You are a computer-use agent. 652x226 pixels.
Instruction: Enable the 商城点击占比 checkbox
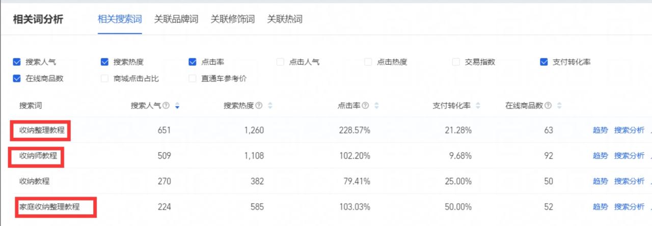pos(105,78)
